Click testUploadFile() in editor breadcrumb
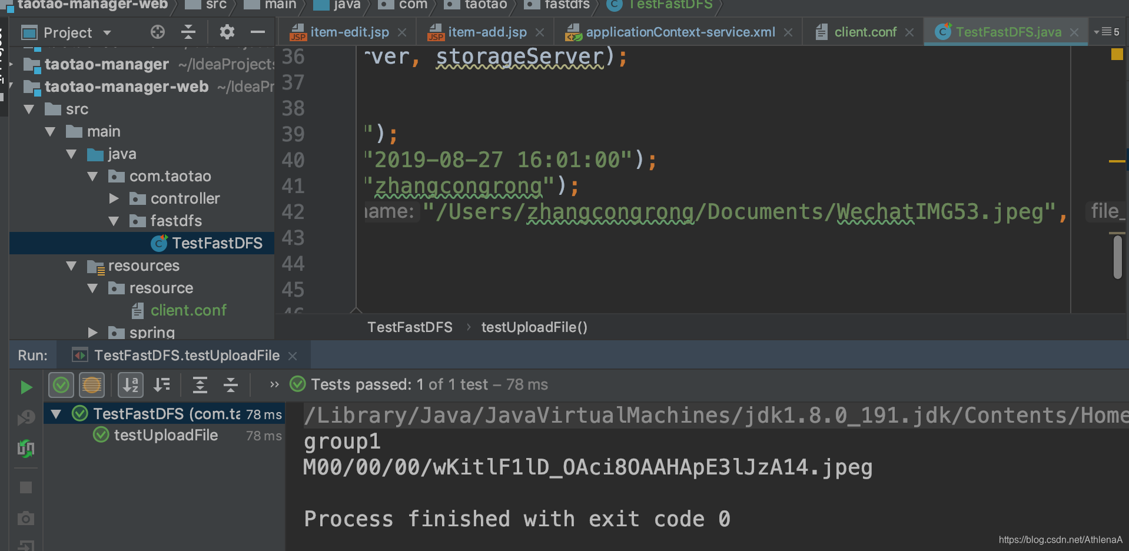Screen dimensions: 1129x551 point(534,327)
